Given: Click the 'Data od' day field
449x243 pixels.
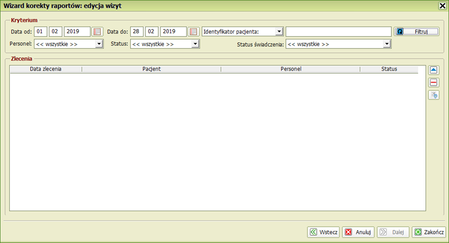Looking at the screenshot, I should 40,32.
